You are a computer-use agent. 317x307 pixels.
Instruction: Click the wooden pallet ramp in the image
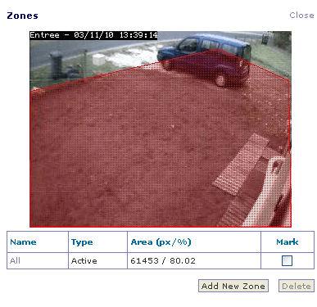240,165
